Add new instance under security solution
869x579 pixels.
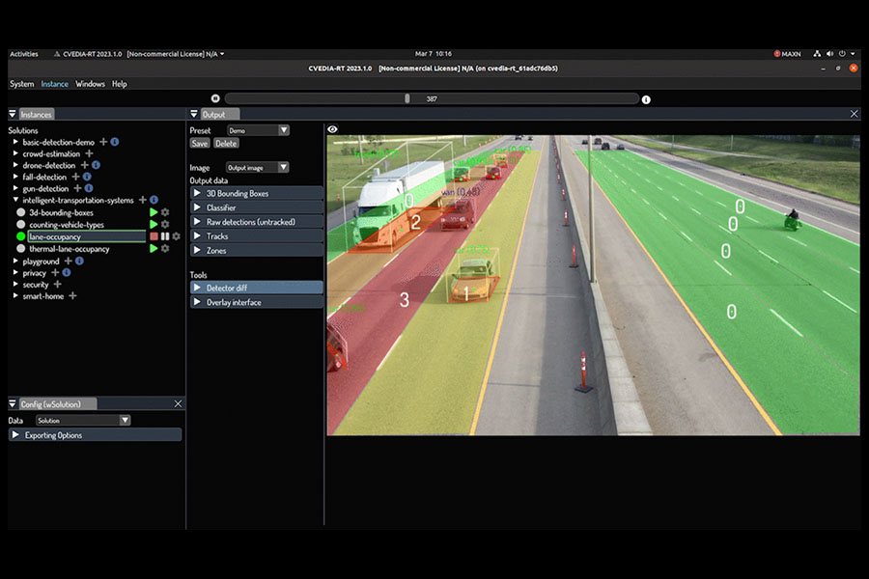coord(57,285)
